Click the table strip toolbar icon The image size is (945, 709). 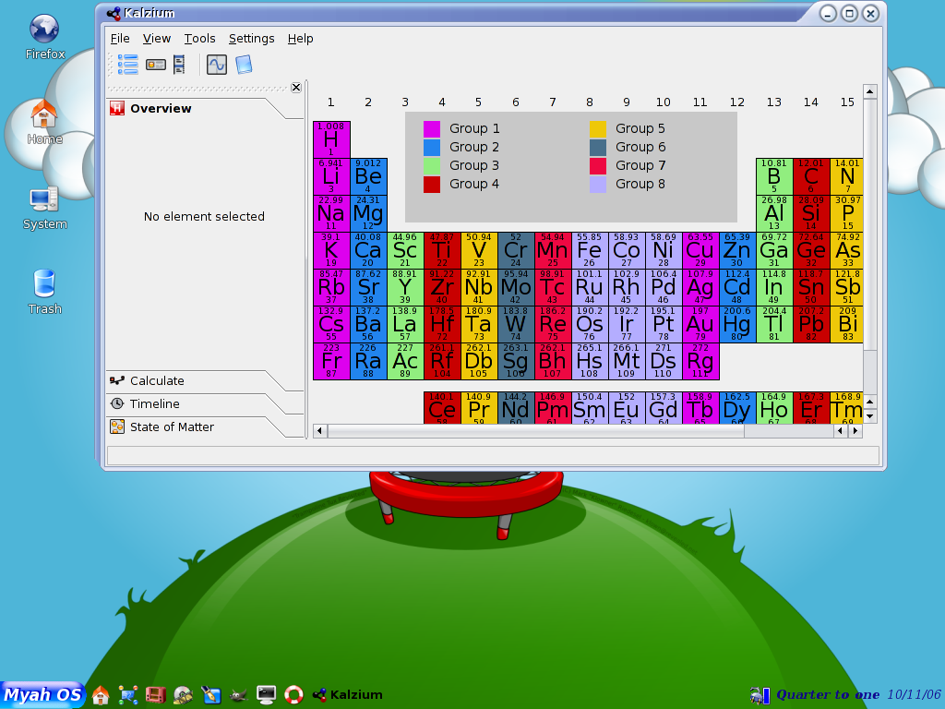tap(179, 65)
